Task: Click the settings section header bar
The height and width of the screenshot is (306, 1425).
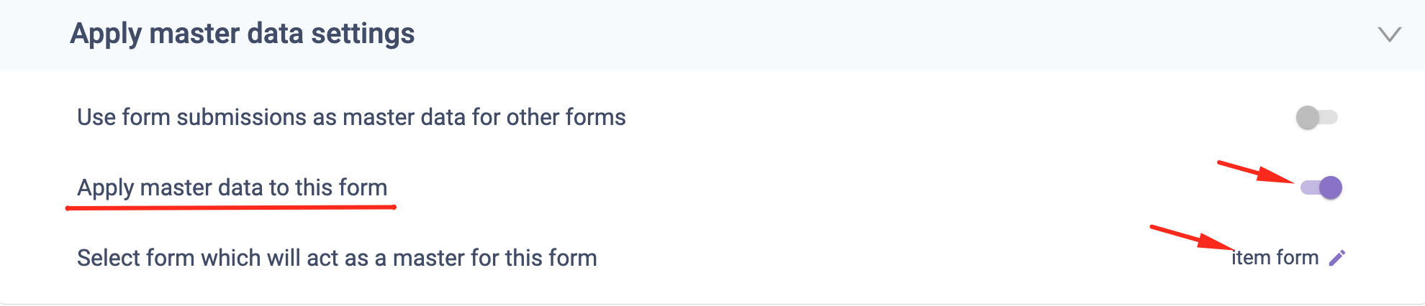Action: 720,34
